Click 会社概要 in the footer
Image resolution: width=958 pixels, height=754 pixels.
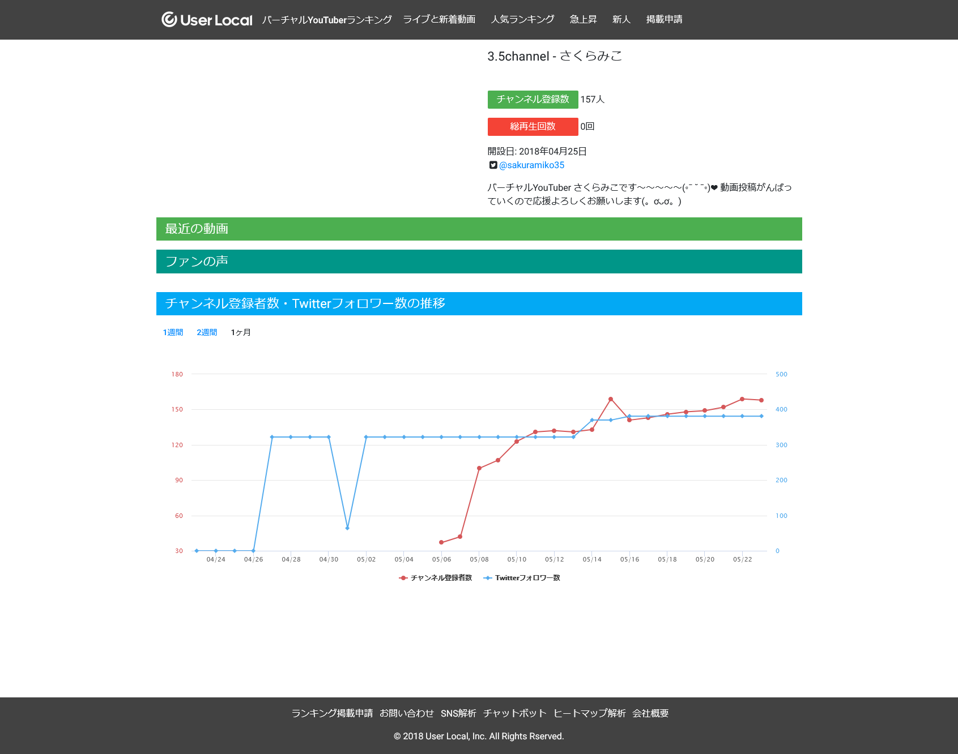click(650, 713)
